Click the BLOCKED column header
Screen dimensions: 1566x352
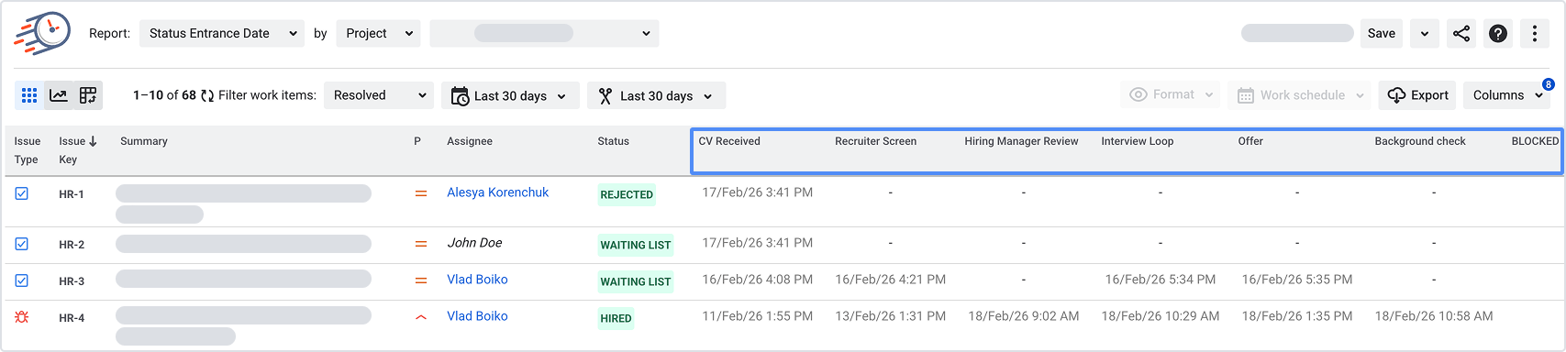point(1535,141)
